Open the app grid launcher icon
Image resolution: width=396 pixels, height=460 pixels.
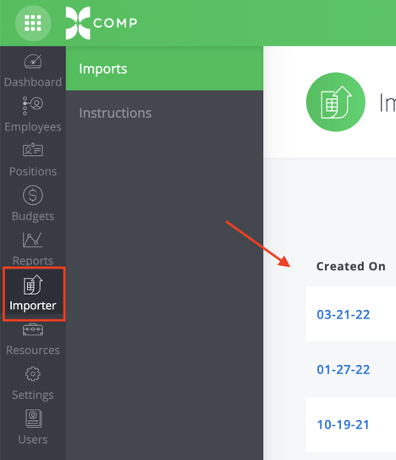[33, 23]
